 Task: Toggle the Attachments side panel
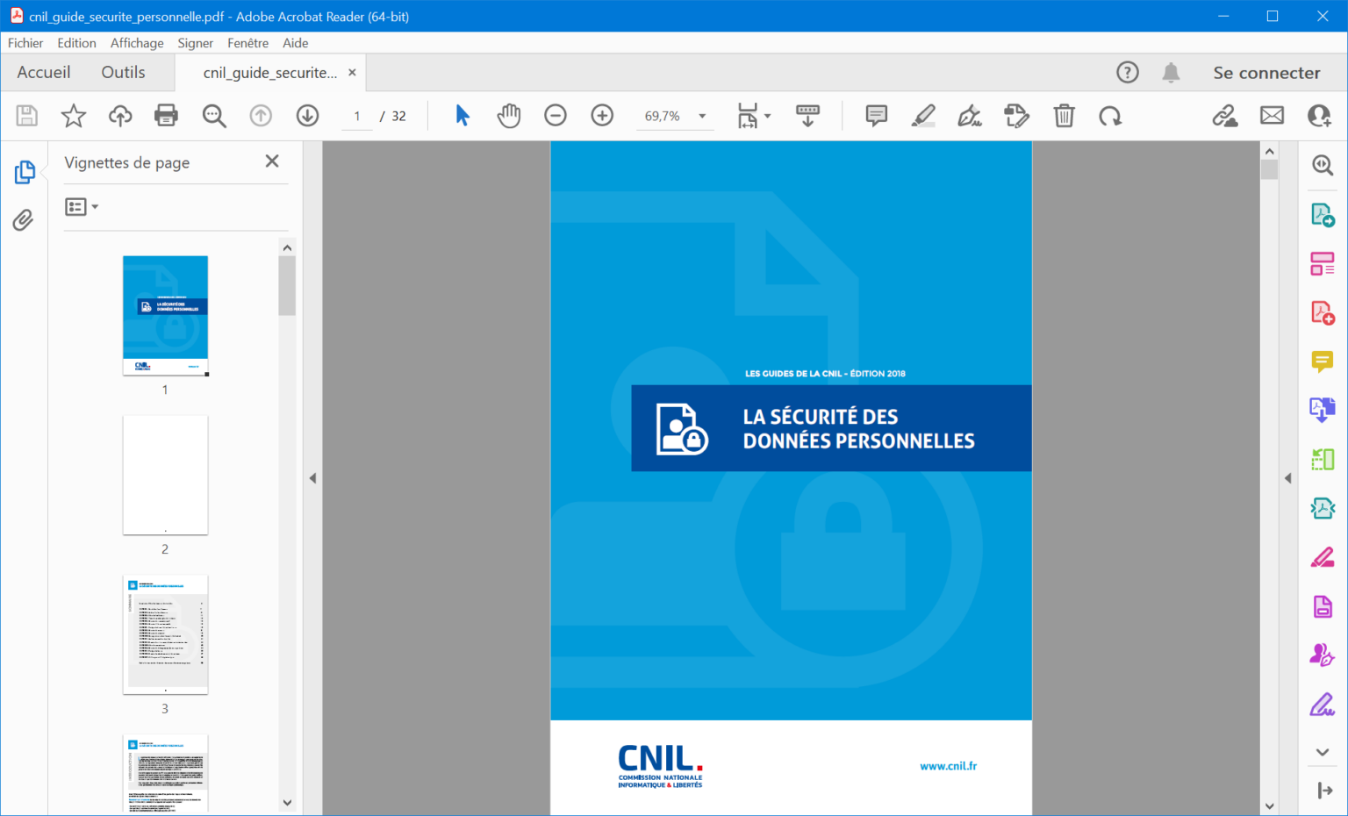coord(24,220)
